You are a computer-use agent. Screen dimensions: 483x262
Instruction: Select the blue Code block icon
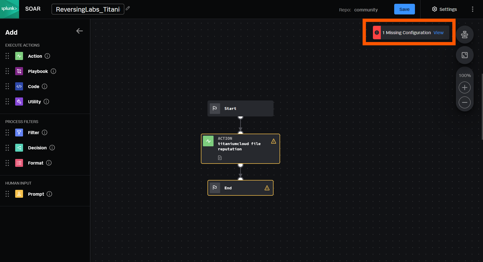coord(19,86)
